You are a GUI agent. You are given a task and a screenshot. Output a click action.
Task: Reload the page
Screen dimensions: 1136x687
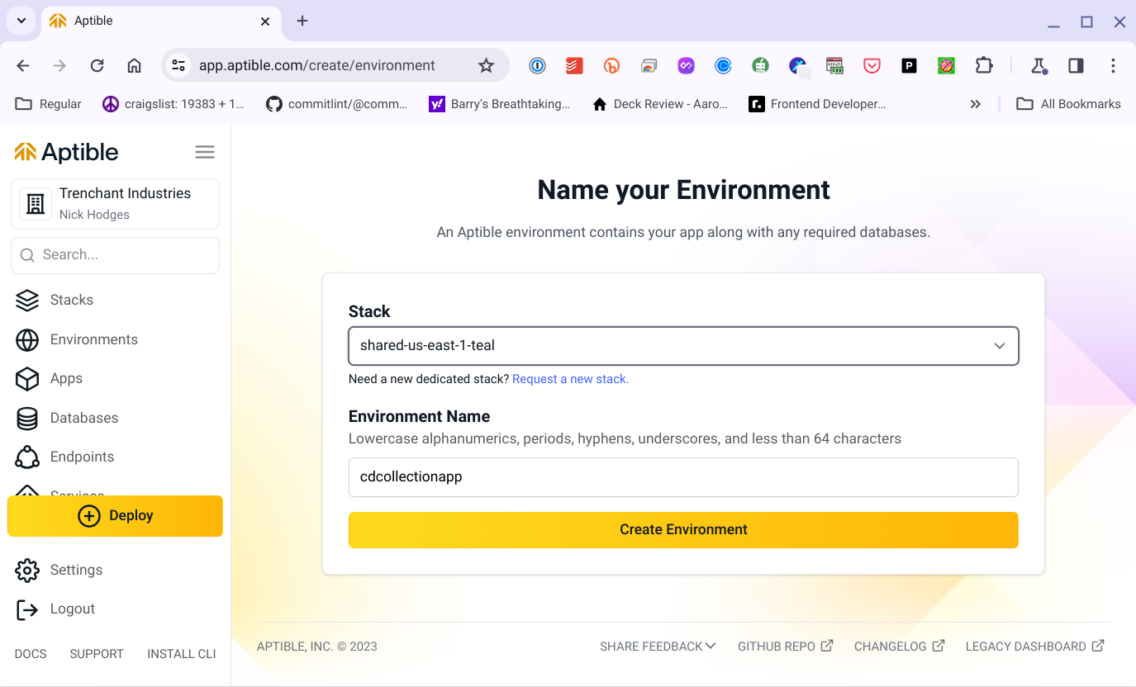pos(97,66)
